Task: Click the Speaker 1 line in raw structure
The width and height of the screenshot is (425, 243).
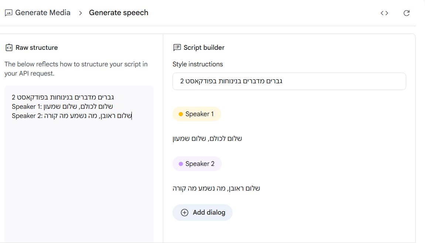Action: 63,106
